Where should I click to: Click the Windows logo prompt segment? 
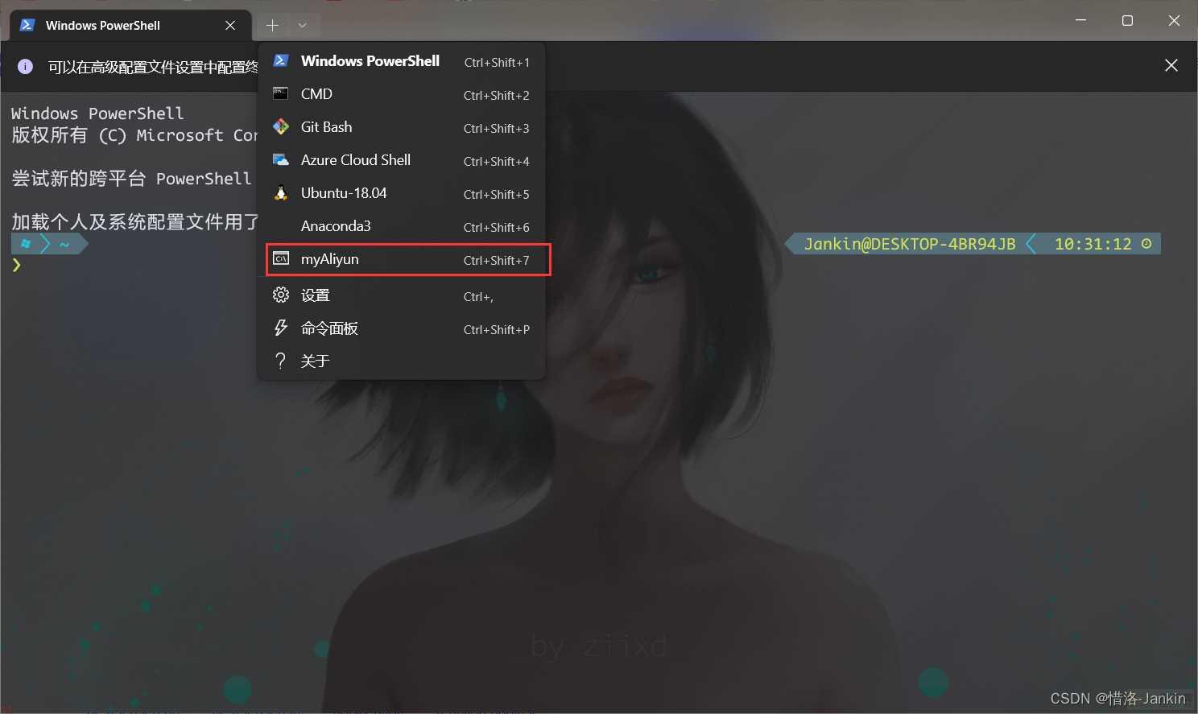[x=26, y=244]
